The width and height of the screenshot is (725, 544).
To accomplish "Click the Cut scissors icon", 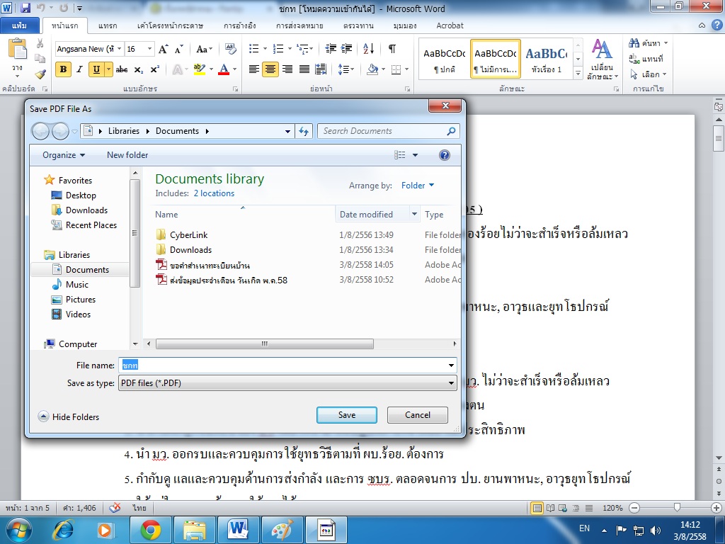I will click(40, 43).
